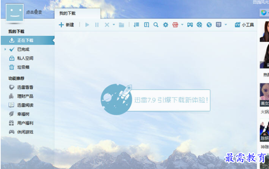
Task: Open the dropdown arrow next to the delete icon
Action: 114,25
